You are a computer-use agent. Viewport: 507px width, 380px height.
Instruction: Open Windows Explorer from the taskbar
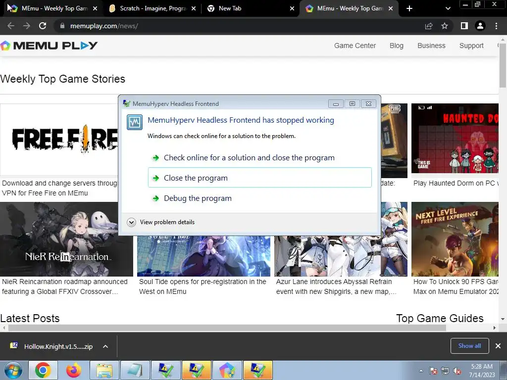(104, 370)
